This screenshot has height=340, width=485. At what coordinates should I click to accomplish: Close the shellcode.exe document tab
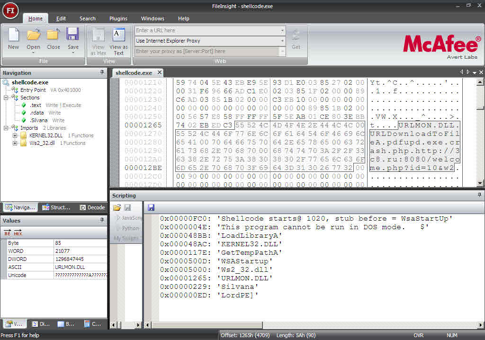click(x=159, y=72)
